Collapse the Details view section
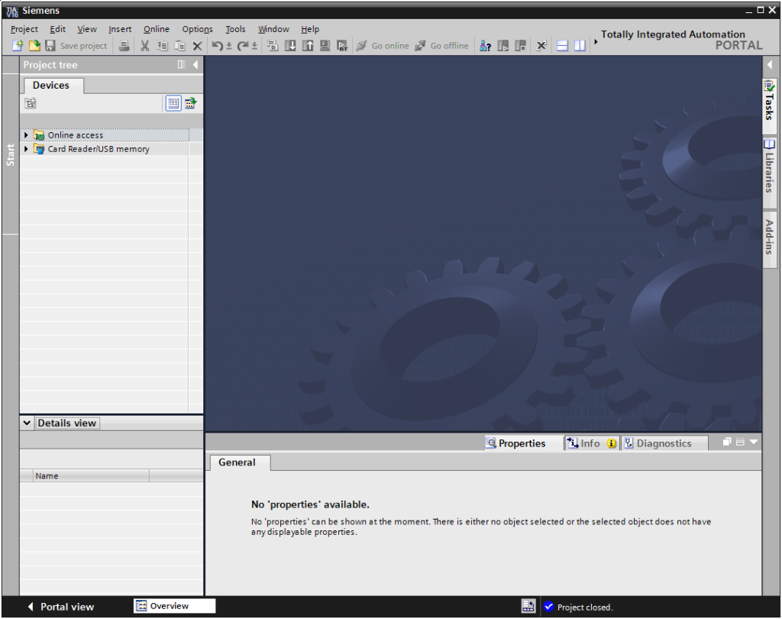This screenshot has width=782, height=619. (27, 423)
